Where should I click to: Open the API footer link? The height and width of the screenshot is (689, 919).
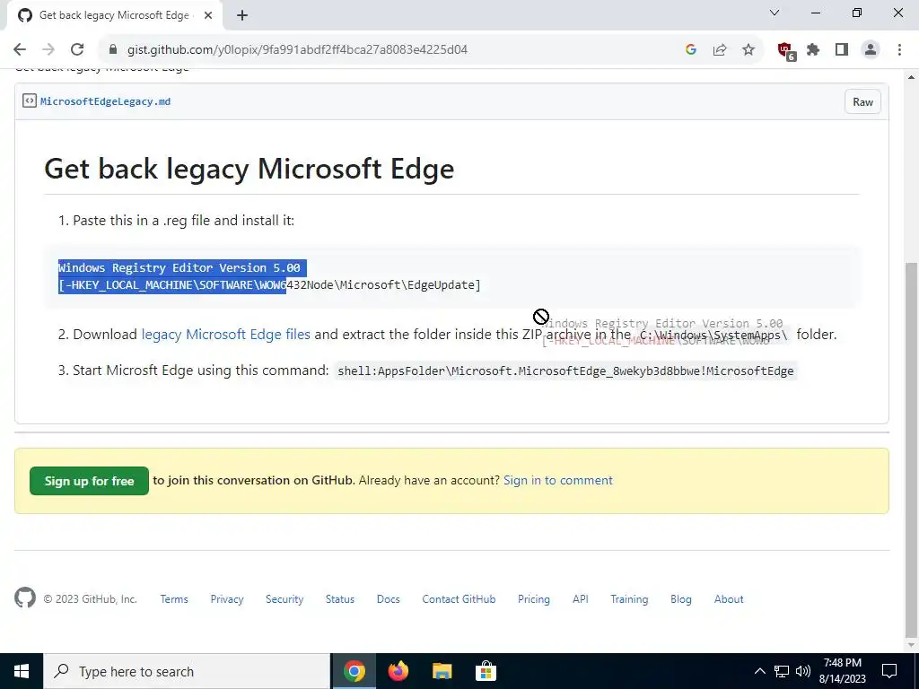(581, 599)
